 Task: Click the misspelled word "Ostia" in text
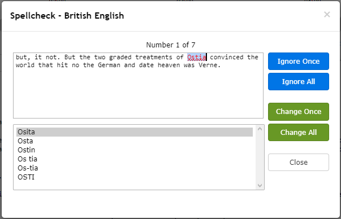click(x=197, y=58)
